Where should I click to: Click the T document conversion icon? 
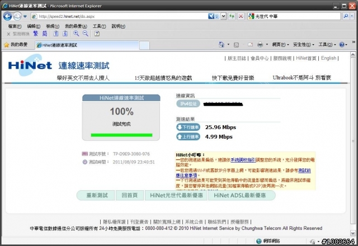coord(56,34)
